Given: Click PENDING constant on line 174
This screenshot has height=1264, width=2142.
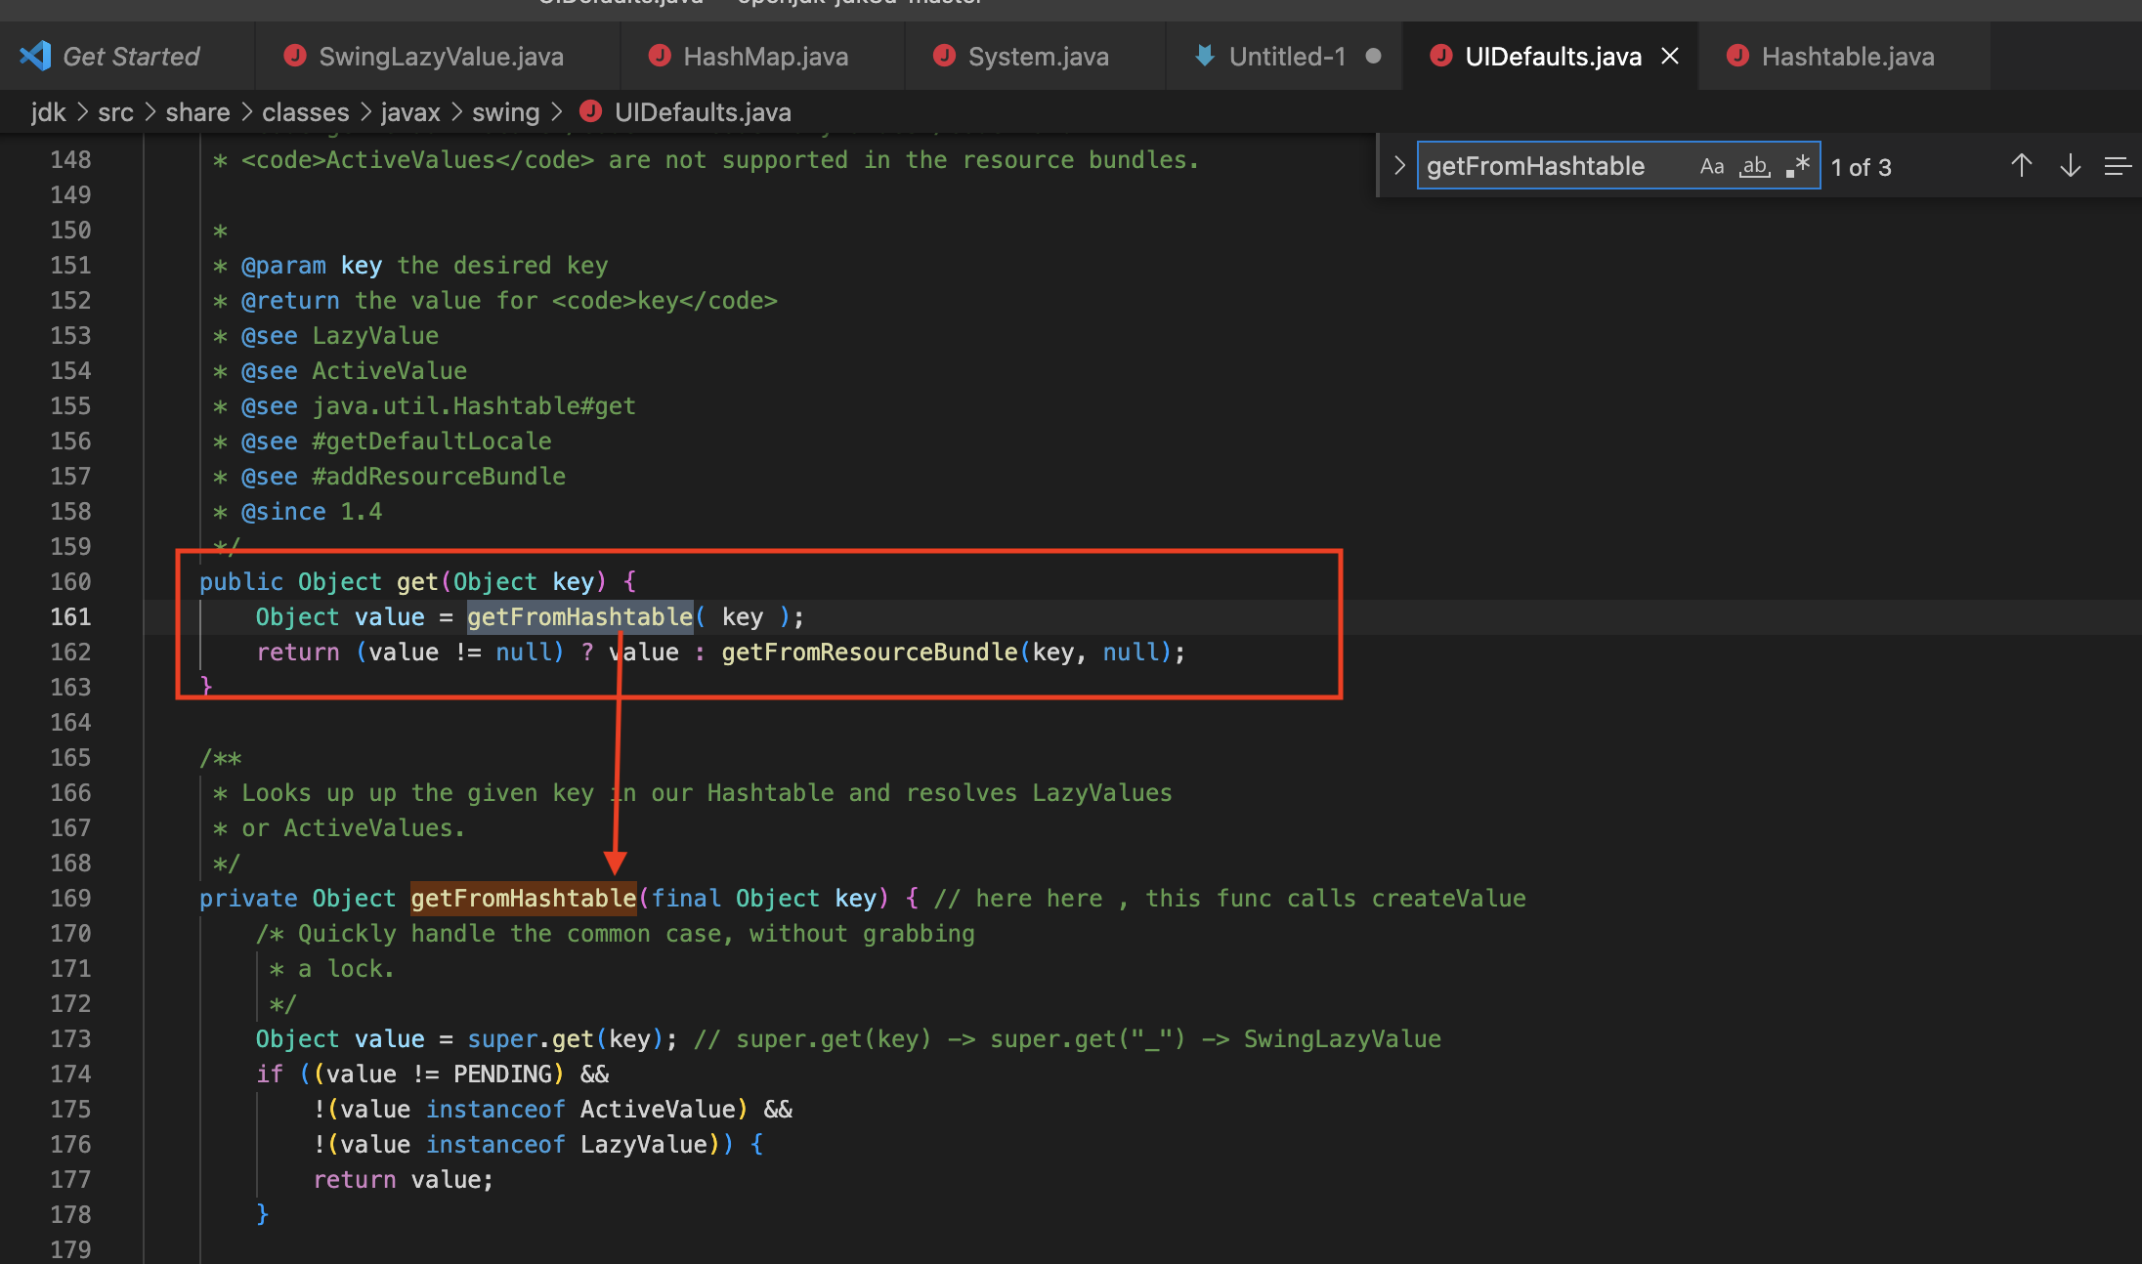Looking at the screenshot, I should [x=502, y=1074].
